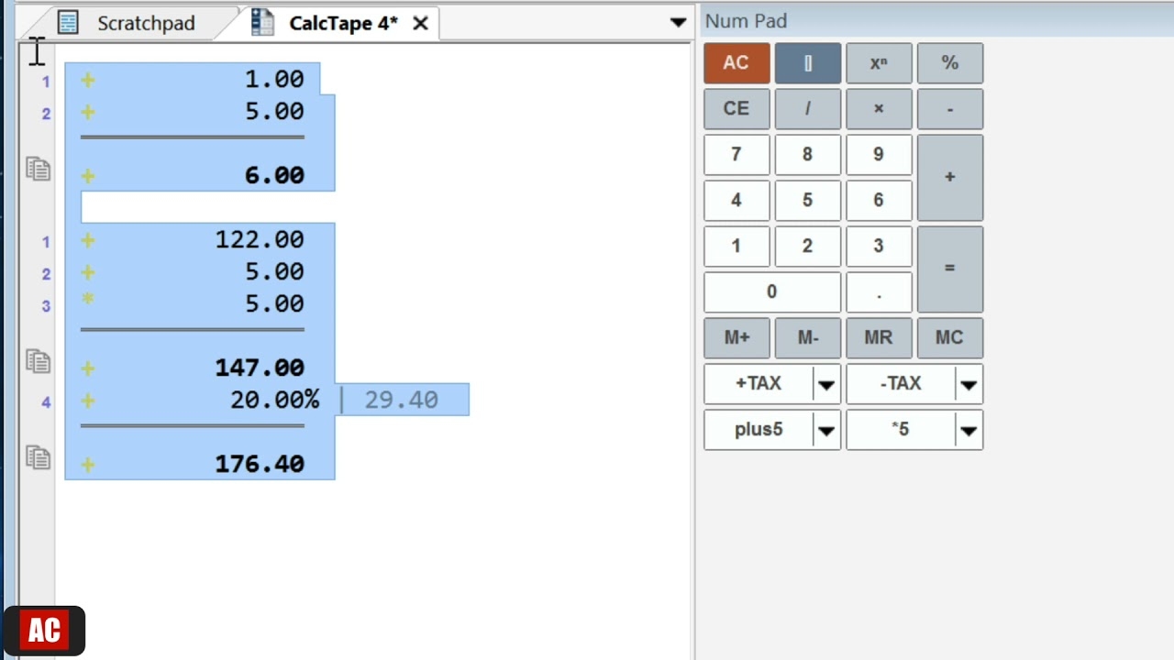
Task: Click the copy icon beside total 176.40
Action: 38,457
